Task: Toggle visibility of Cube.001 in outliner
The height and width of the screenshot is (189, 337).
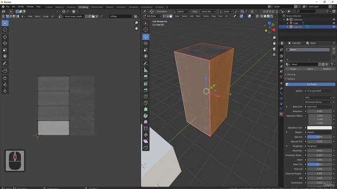Action: [334, 27]
